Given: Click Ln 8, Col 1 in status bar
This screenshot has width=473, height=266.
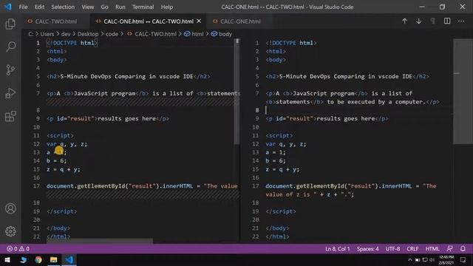Looking at the screenshot, I should 337,249.
